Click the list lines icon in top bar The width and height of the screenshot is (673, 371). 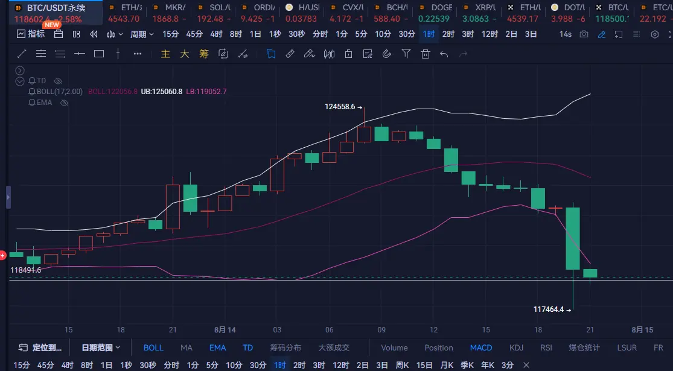pyautogui.click(x=637, y=34)
